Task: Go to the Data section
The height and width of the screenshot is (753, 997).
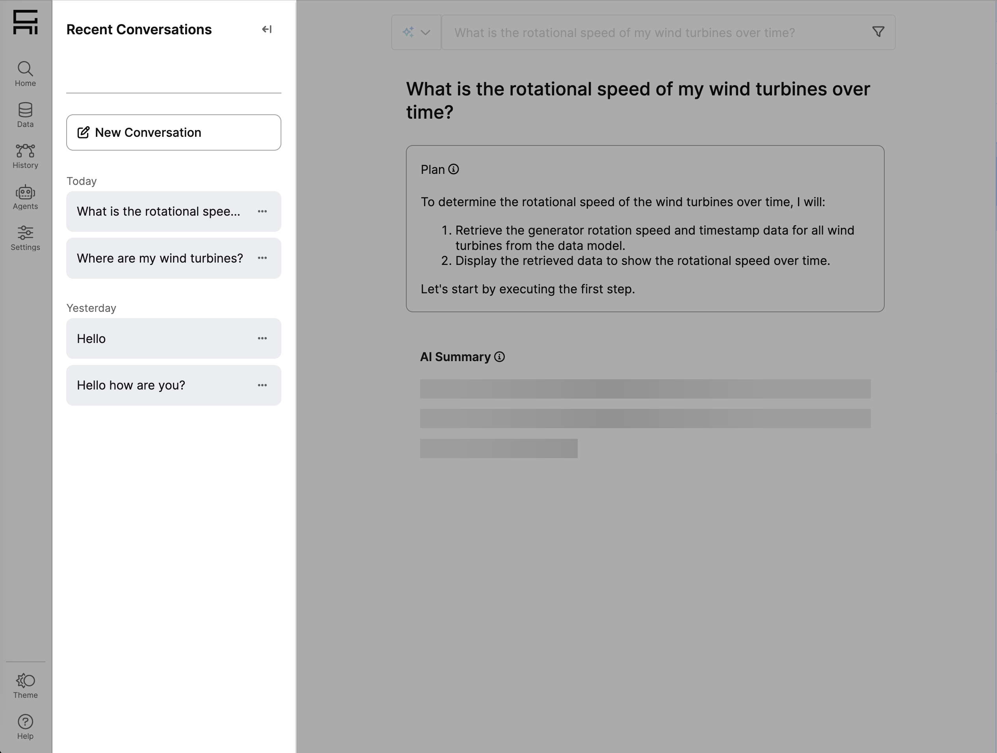Action: click(25, 115)
